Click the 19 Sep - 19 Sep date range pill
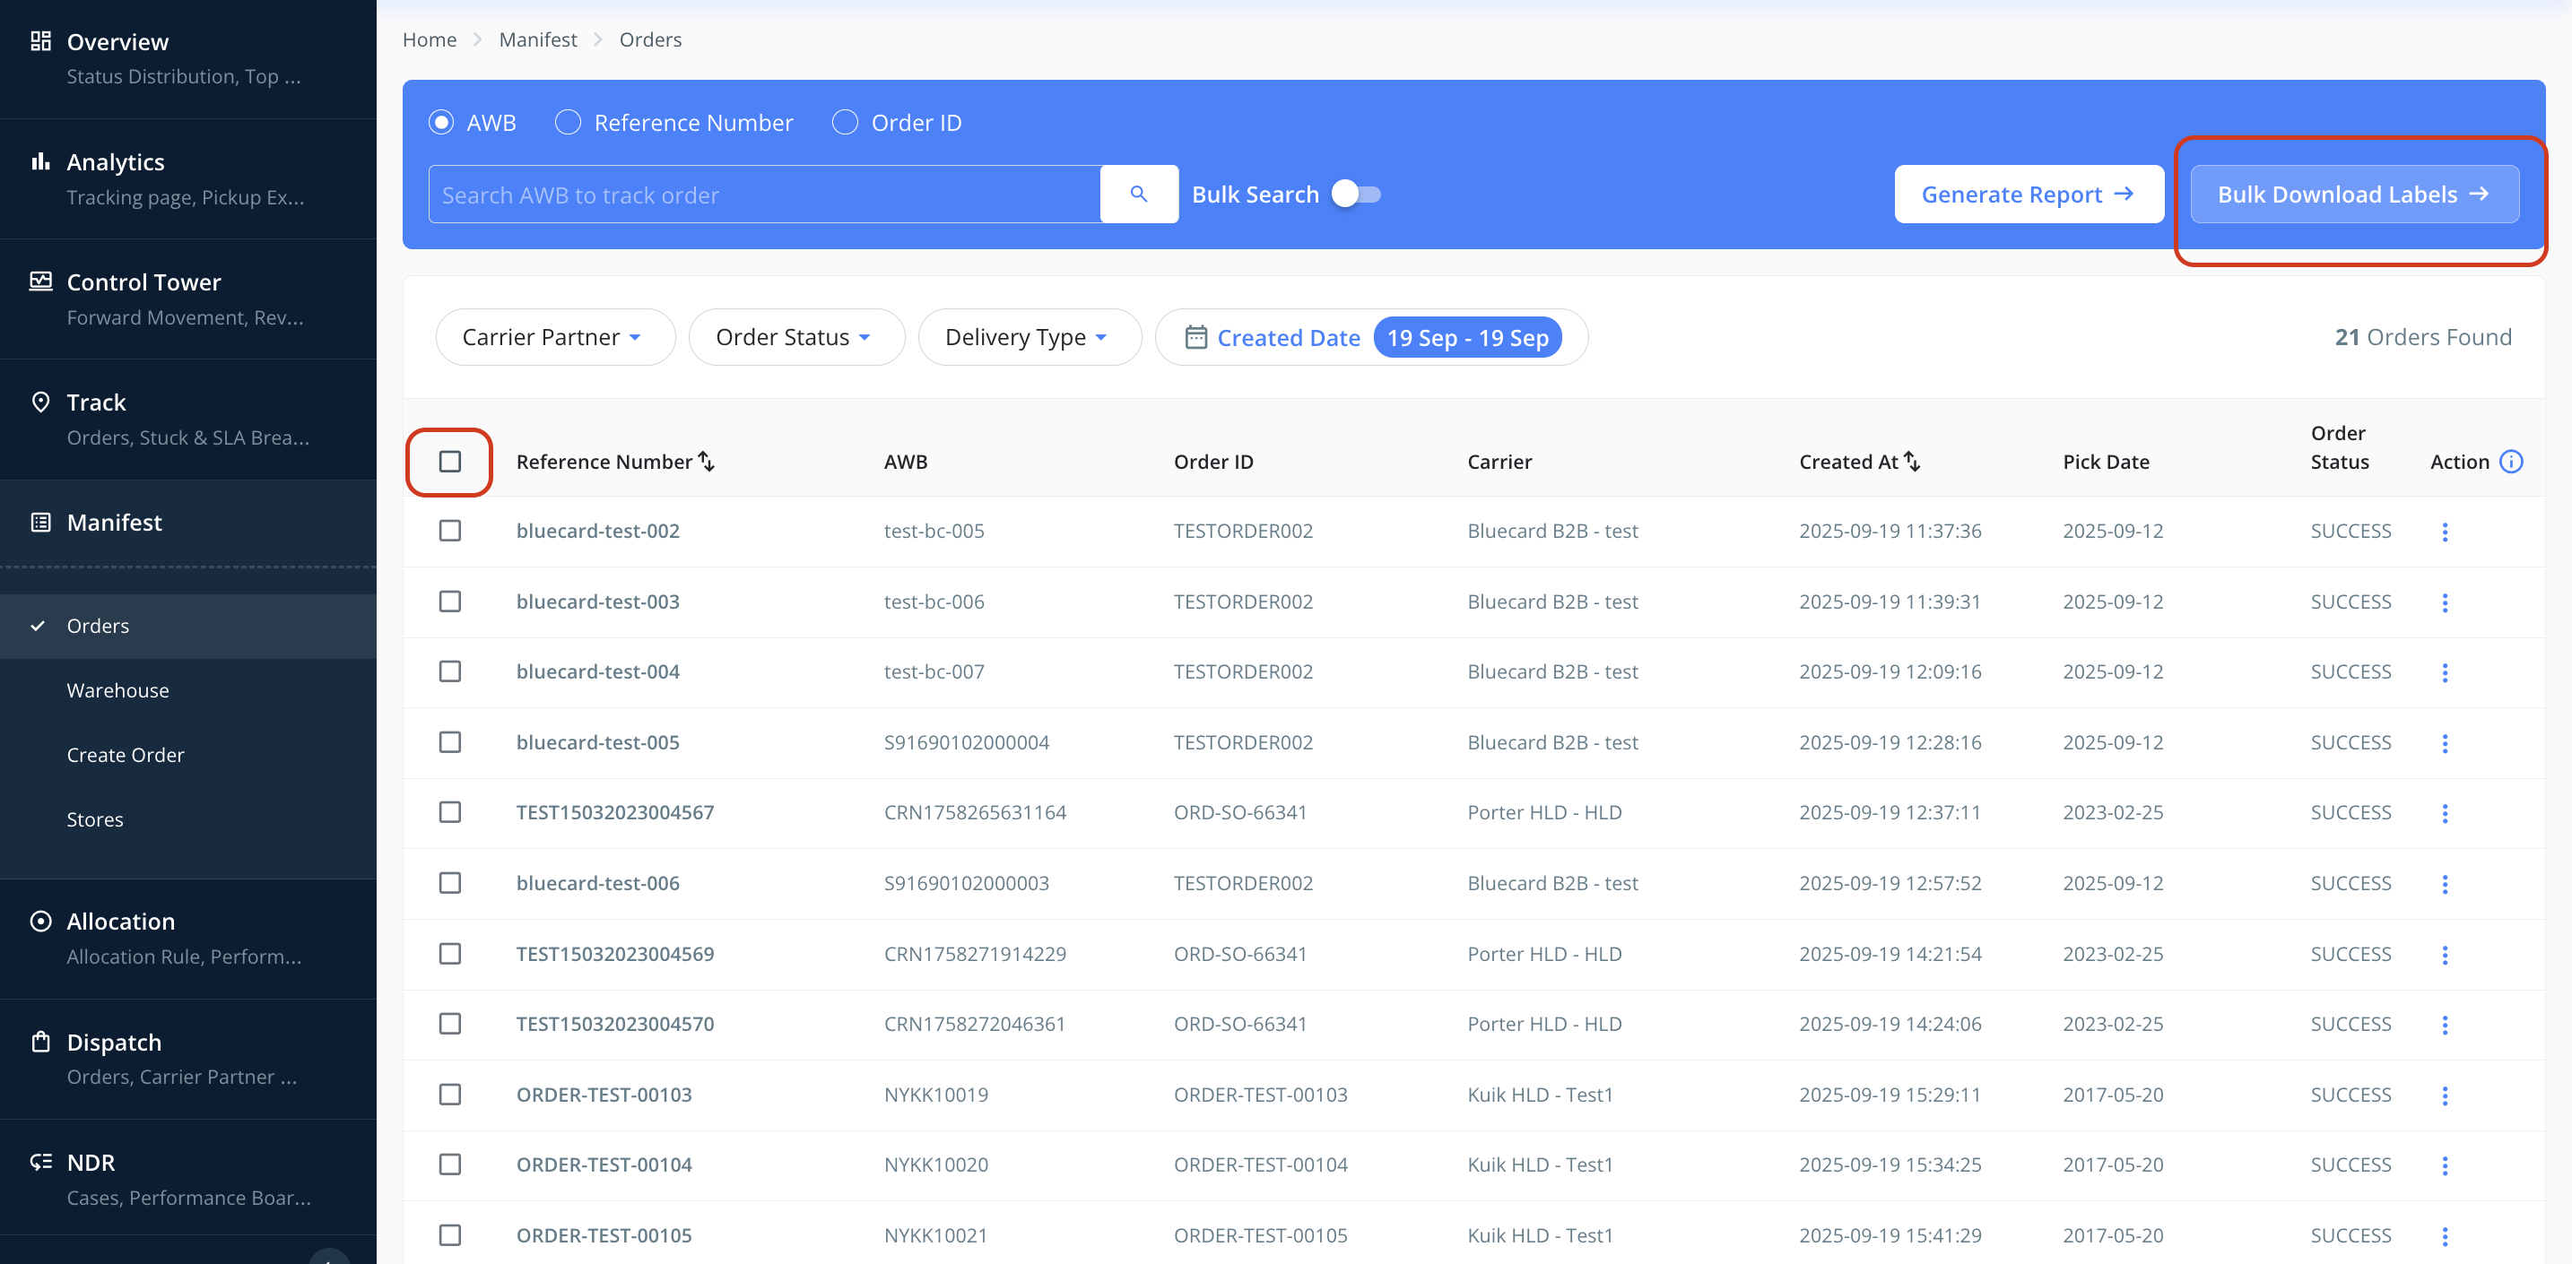Viewport: 2572px width, 1264px height. [x=1467, y=337]
